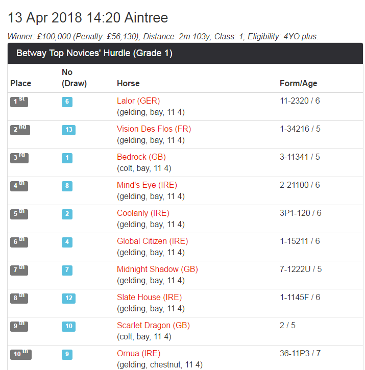Go to Coolanly (IRE) horse profile
365x370 pixels.
[x=143, y=213]
